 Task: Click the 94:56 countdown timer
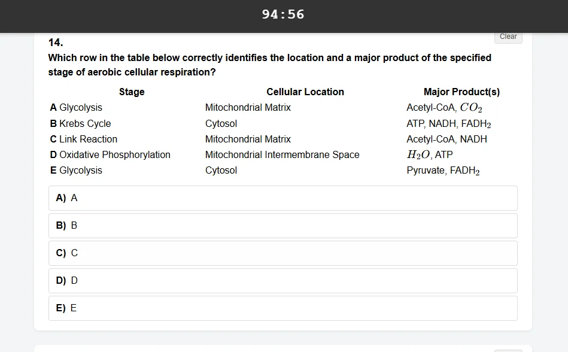point(283,14)
